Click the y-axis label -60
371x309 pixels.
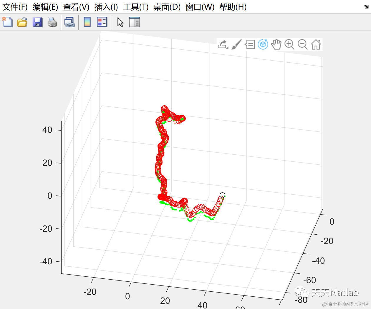click(310, 280)
